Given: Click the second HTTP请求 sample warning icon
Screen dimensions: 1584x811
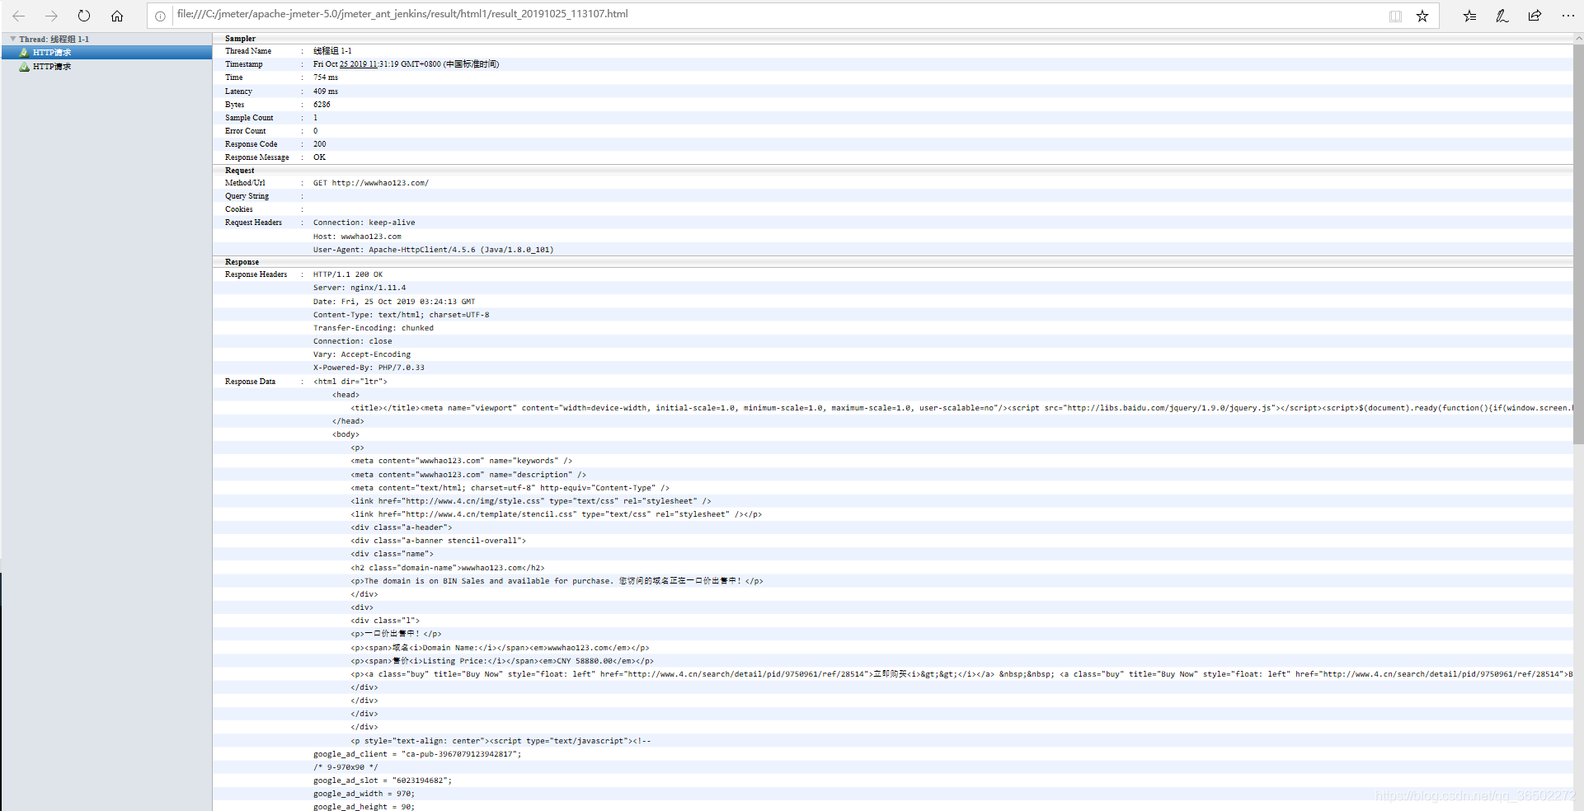Looking at the screenshot, I should [x=24, y=67].
